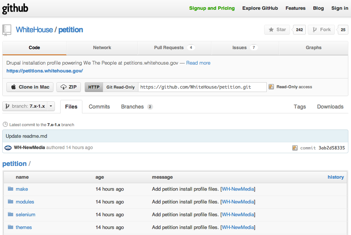
Task: Click the WH-NewMedia avatar
Action: [8, 147]
